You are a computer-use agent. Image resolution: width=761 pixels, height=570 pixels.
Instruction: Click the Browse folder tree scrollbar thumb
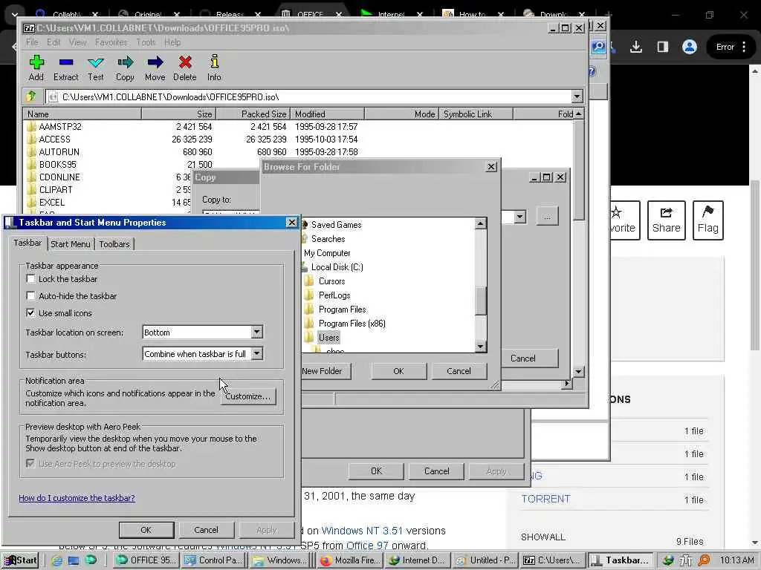pyautogui.click(x=481, y=301)
